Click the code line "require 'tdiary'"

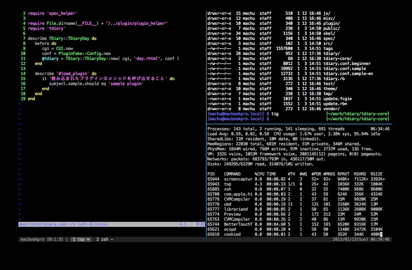pyautogui.click(x=46, y=28)
